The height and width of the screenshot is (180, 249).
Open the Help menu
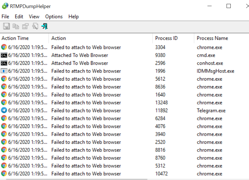(73, 17)
